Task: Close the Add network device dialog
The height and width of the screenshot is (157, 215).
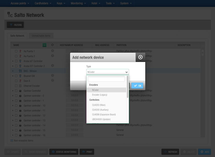Action: (x=140, y=57)
